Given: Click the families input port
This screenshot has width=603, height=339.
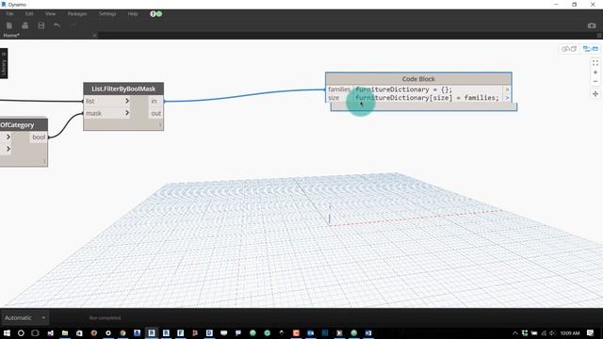Looking at the screenshot, I should (339, 89).
